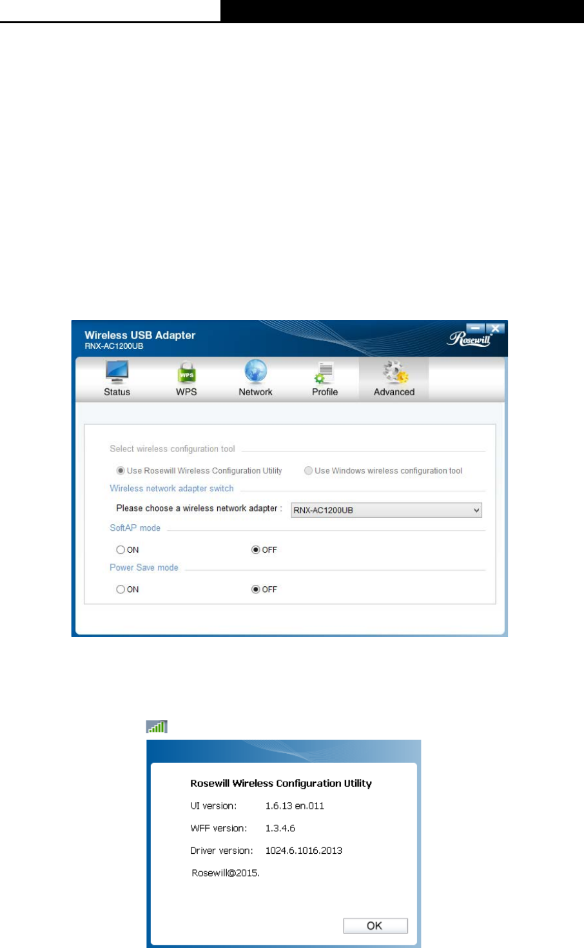Click the SoftAP mode heading
The width and height of the screenshot is (584, 948).
pyautogui.click(x=135, y=528)
